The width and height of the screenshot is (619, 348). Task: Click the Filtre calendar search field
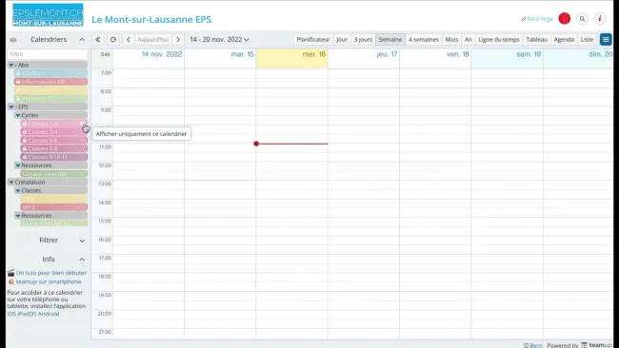tap(48, 54)
